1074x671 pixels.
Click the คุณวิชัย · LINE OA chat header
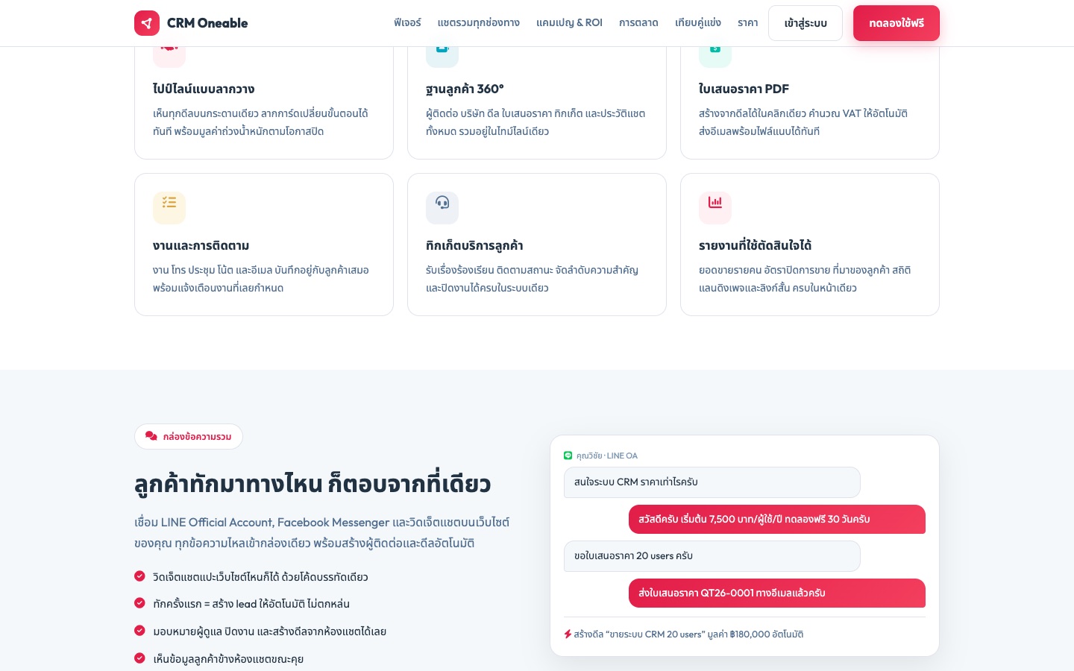pos(601,456)
